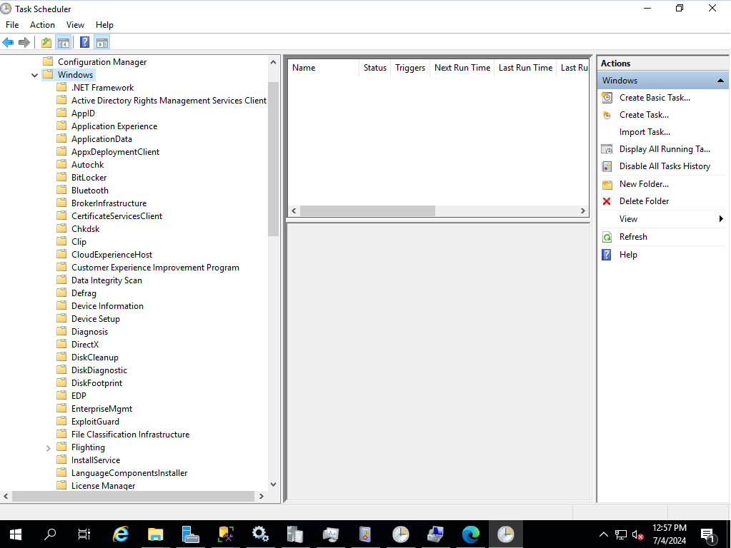Select the LanguageComponentsInstaller folder

[129, 473]
